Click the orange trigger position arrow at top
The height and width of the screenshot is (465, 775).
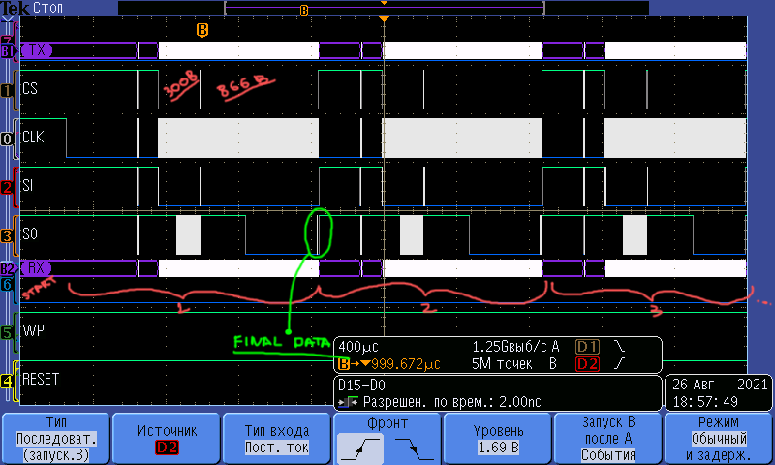point(384,18)
